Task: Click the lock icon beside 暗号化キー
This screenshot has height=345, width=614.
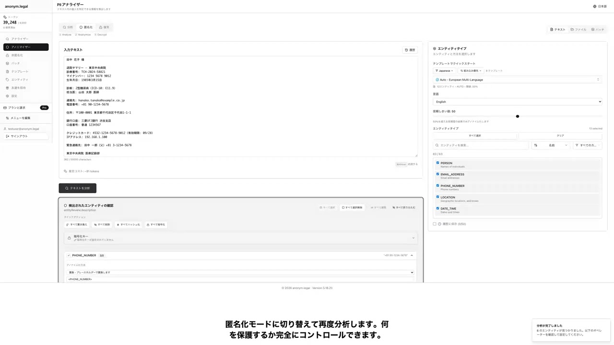Action: click(69, 238)
